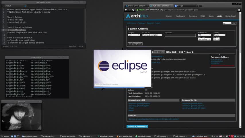Screen dimensions: 245x138
Task: Open AUR in Arch navigation
Action: point(219,16)
